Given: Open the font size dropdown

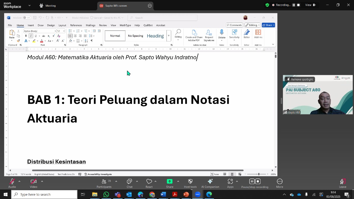Looking at the screenshot, I should [64, 31].
